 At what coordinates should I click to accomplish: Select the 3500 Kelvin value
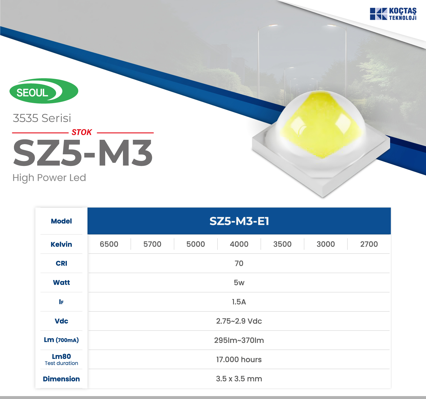coord(282,244)
